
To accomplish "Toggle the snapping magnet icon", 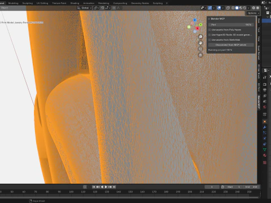I will 103,8.
